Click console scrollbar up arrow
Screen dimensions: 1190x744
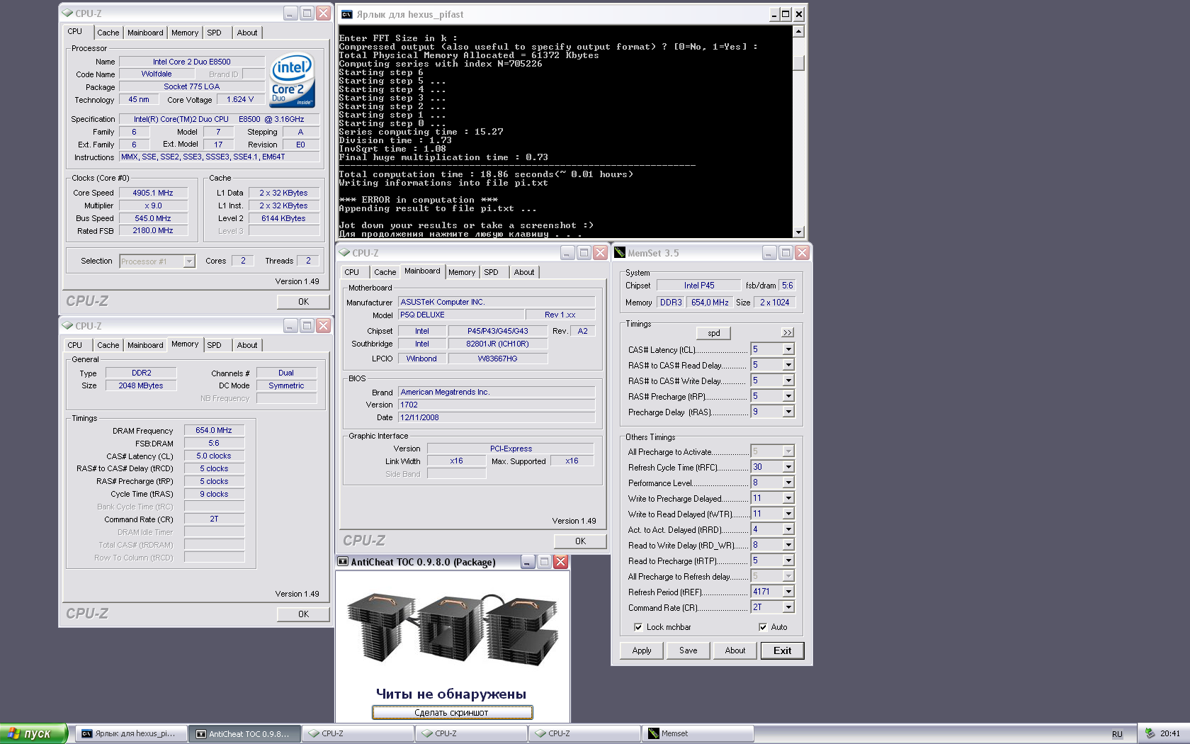[x=798, y=31]
